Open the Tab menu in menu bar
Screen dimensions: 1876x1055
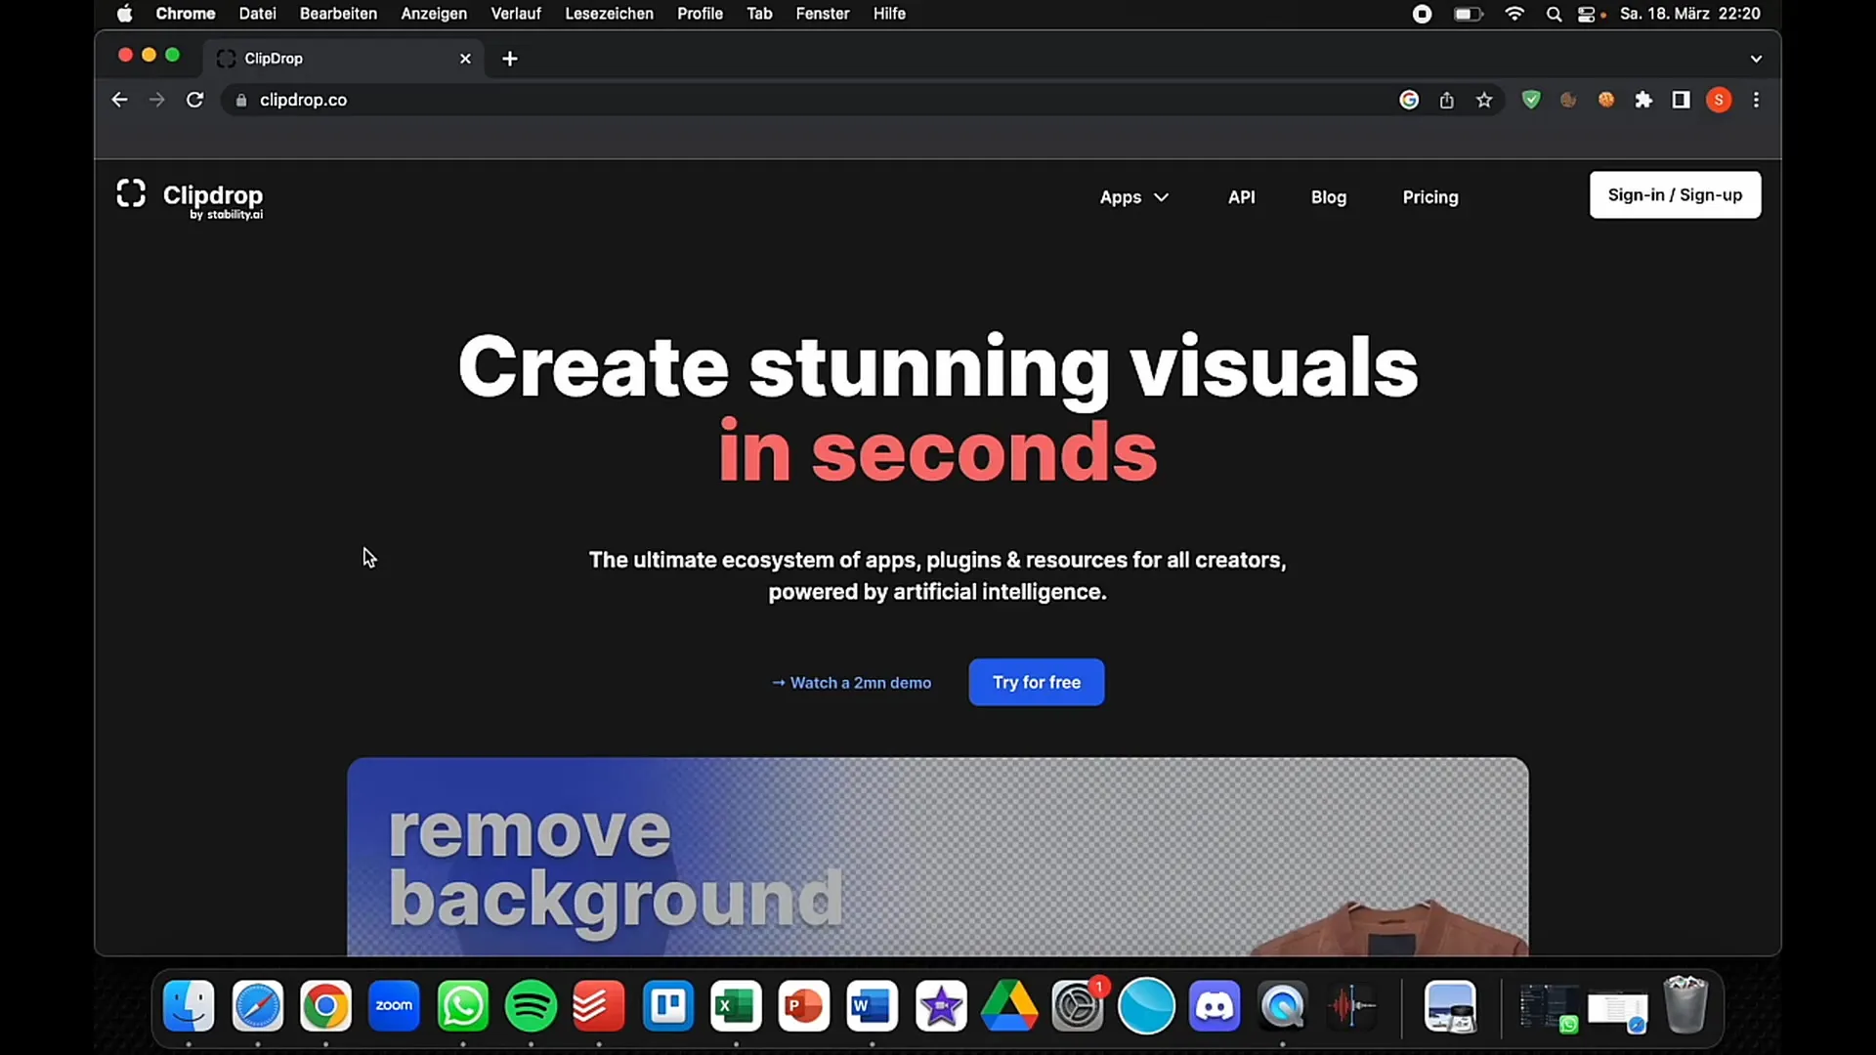pos(759,14)
